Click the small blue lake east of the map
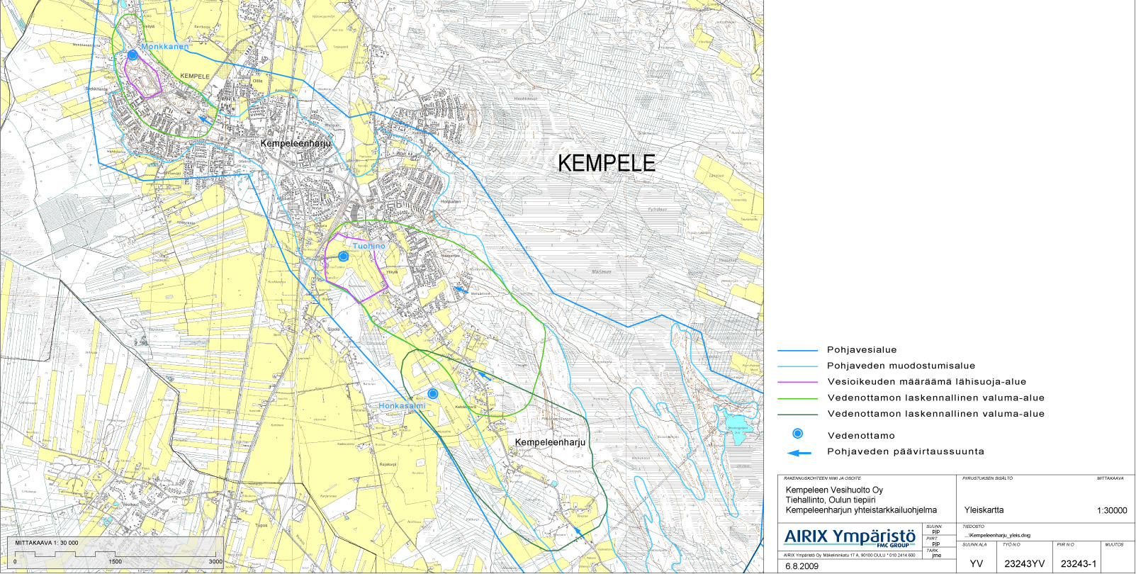 pos(736,427)
